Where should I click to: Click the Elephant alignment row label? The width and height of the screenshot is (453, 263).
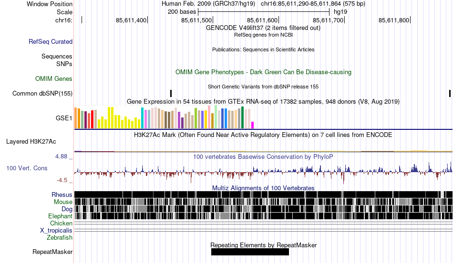pos(60,216)
